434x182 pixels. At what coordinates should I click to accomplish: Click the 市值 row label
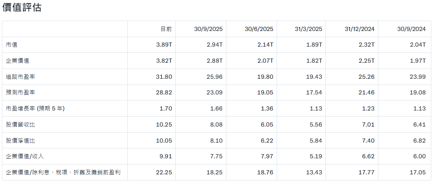tap(12, 45)
